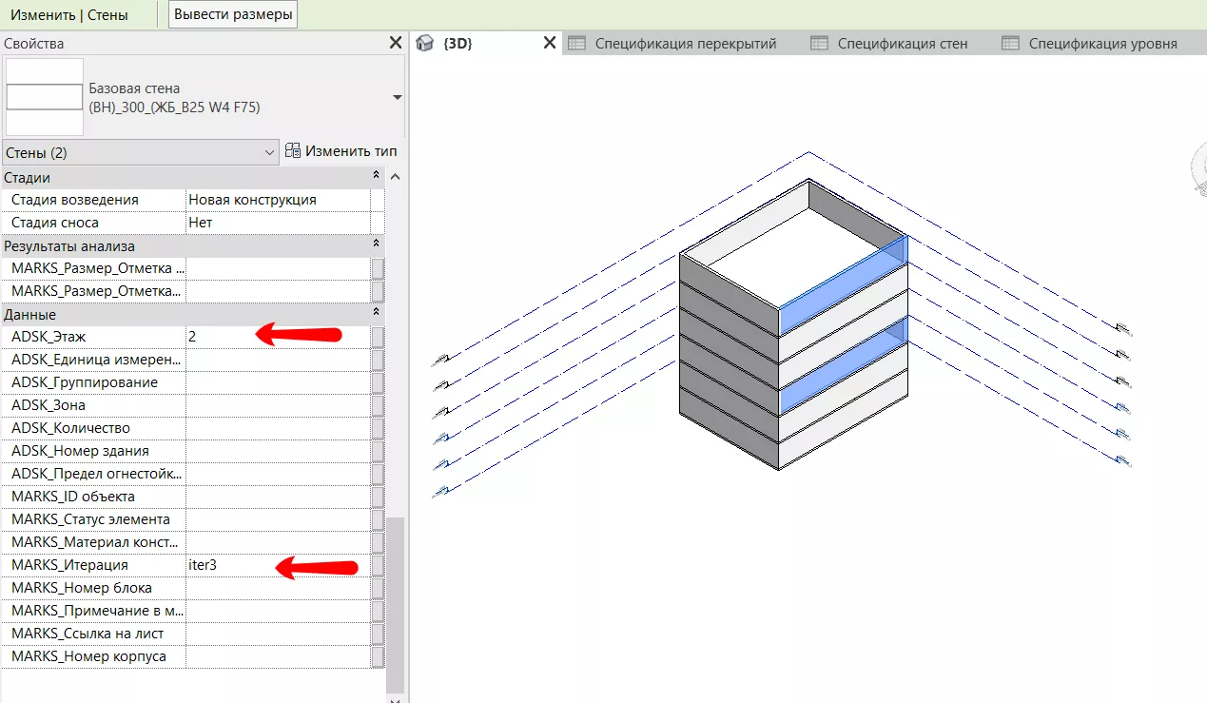Collapse the Данные section

pyautogui.click(x=376, y=314)
